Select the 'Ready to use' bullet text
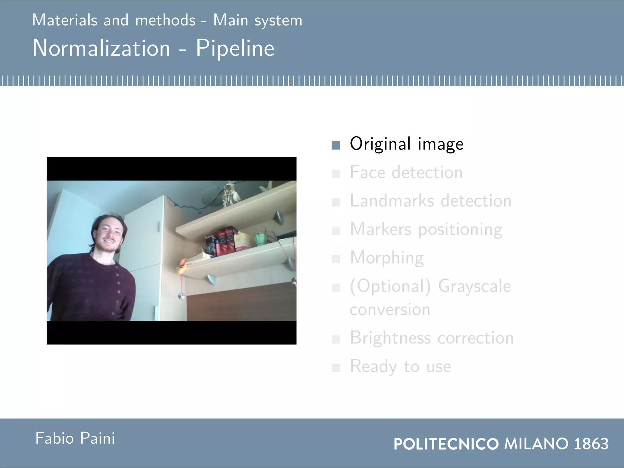Viewport: 624px width, 468px height. [x=400, y=366]
